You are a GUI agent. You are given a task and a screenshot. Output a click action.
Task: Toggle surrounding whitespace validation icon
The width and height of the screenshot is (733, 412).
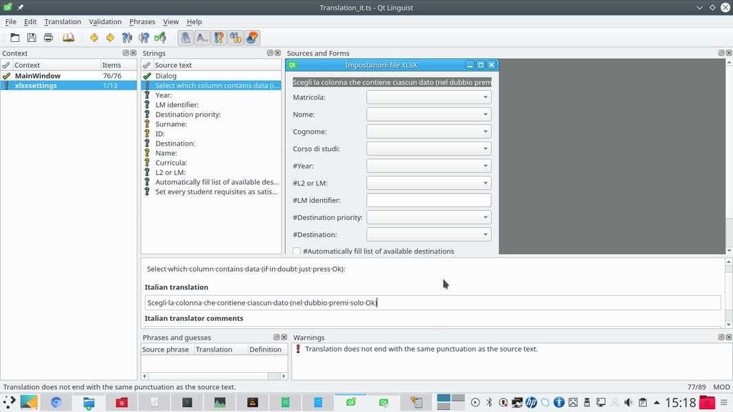202,38
